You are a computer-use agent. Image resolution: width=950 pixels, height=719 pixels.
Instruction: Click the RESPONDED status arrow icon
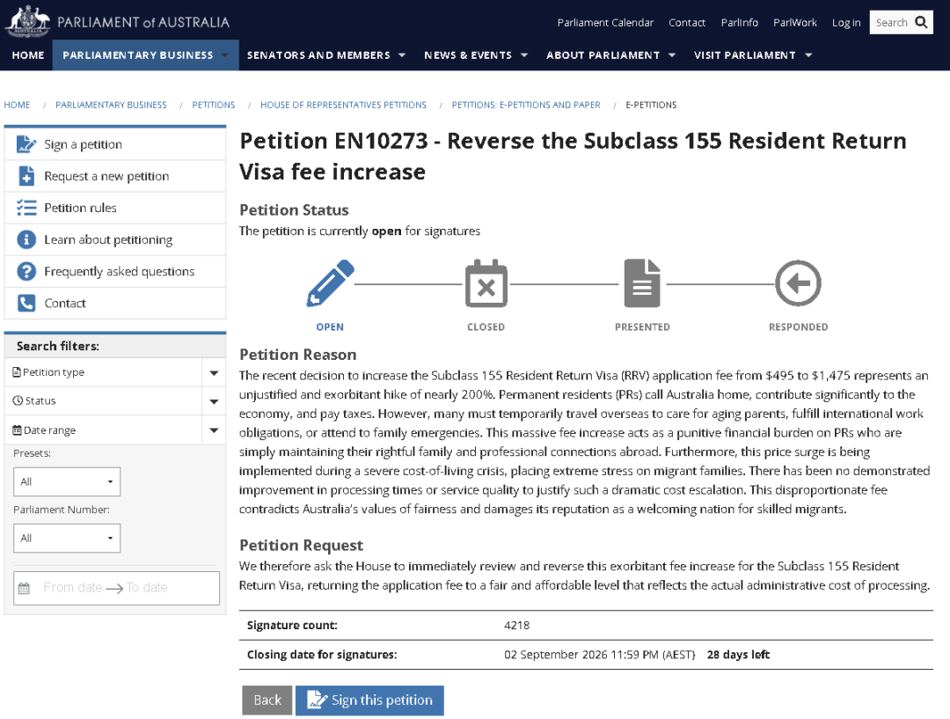click(x=798, y=283)
